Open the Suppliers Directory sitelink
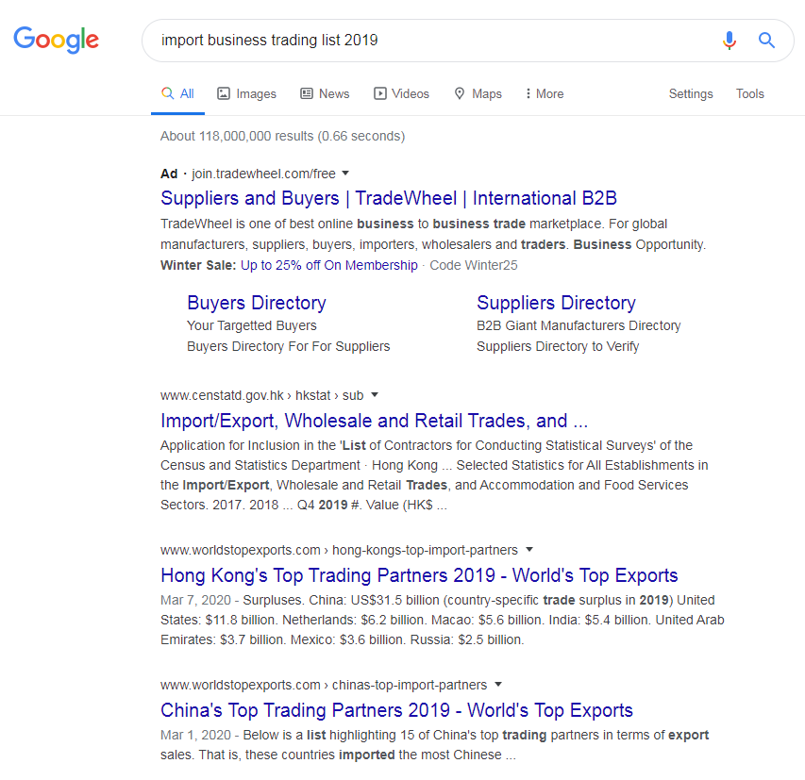Screen dimensions: 805x780 pos(556,303)
